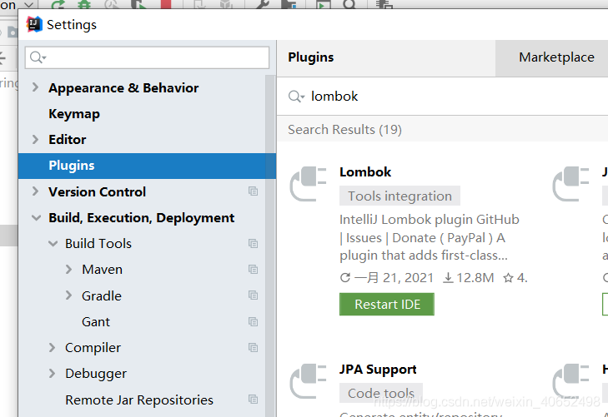Viewport: 608px width, 417px height.
Task: Click the project-level icon next to Version Control
Action: [x=254, y=191]
